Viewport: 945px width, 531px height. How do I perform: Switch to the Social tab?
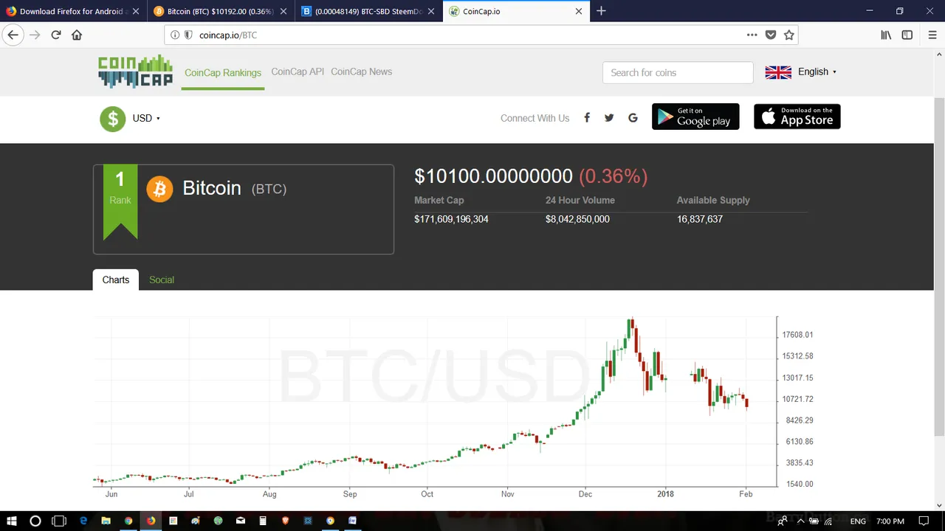point(162,280)
